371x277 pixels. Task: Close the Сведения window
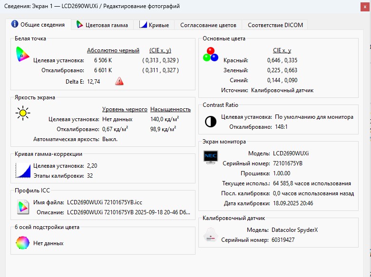359,7
